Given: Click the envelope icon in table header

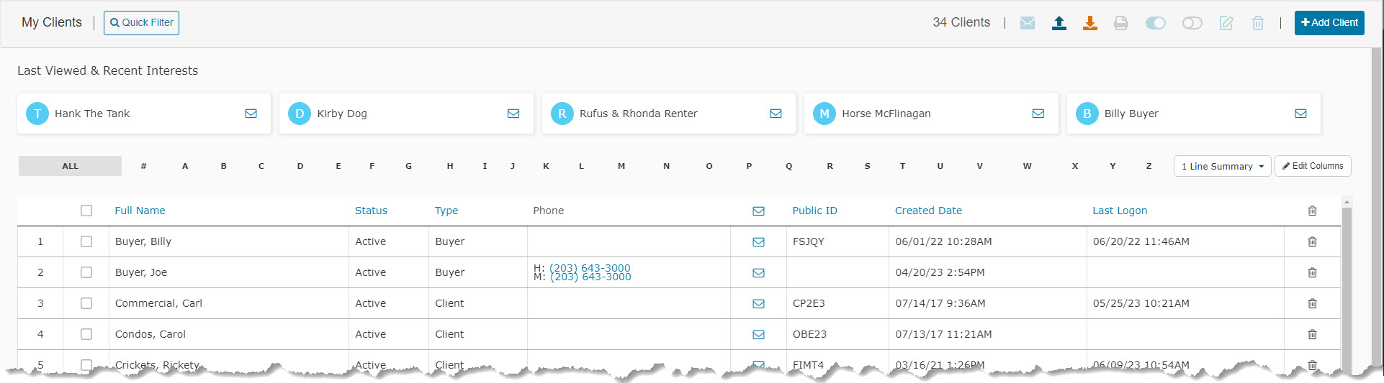Looking at the screenshot, I should [758, 211].
